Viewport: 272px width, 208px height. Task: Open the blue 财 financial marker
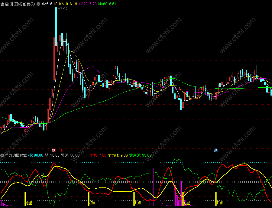[215, 150]
